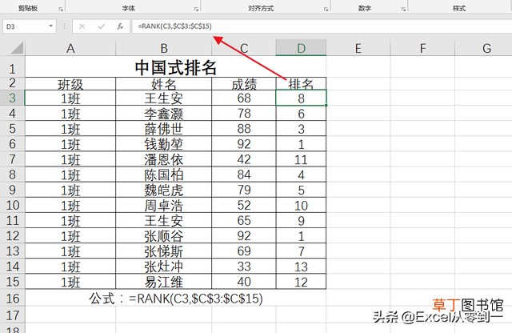Open Alignment group dialog launcher
The width and height of the screenshot is (512, 333).
pos(326,9)
